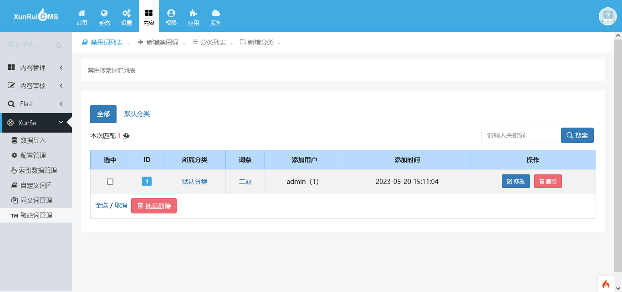The width and height of the screenshot is (622, 292).
Task: Click the 本次匹配 1 条 count text
Action: [110, 135]
